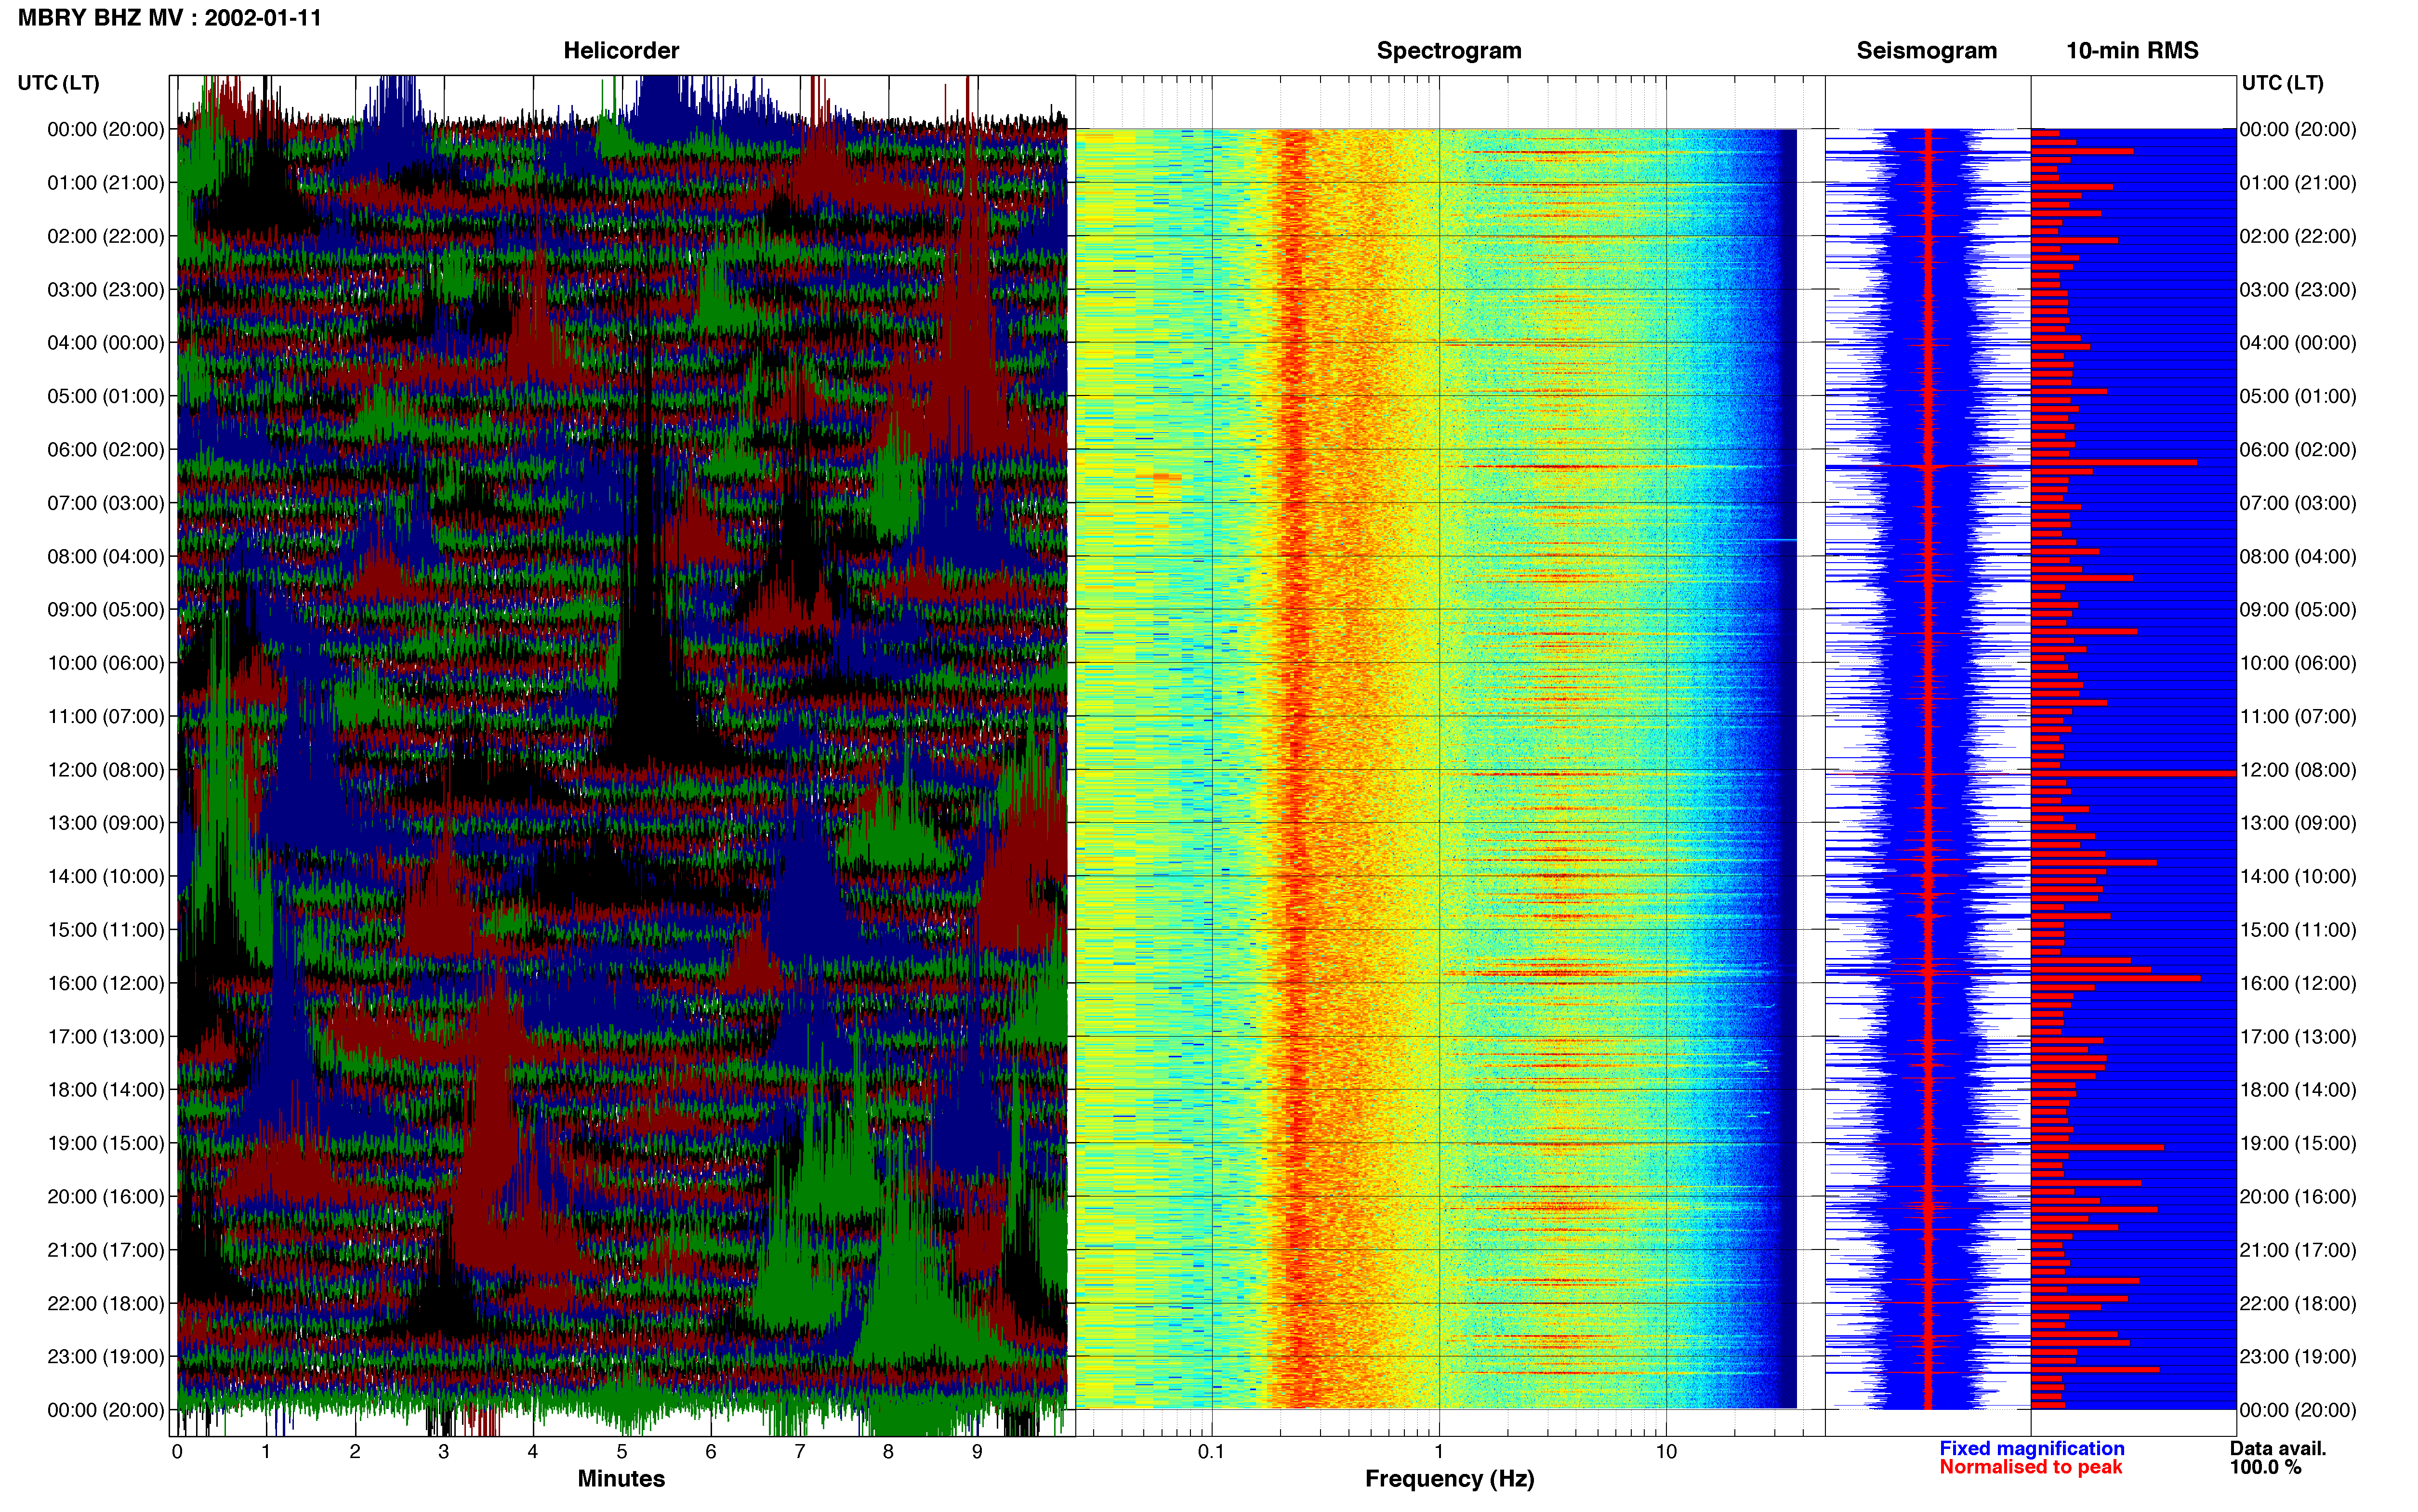This screenshot has width=2418, height=1512.
Task: Click left time label '20:00 (16:00)'
Action: tap(106, 1197)
